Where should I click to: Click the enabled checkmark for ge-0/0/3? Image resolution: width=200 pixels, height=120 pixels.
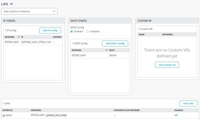pyautogui.click(x=176, y=115)
